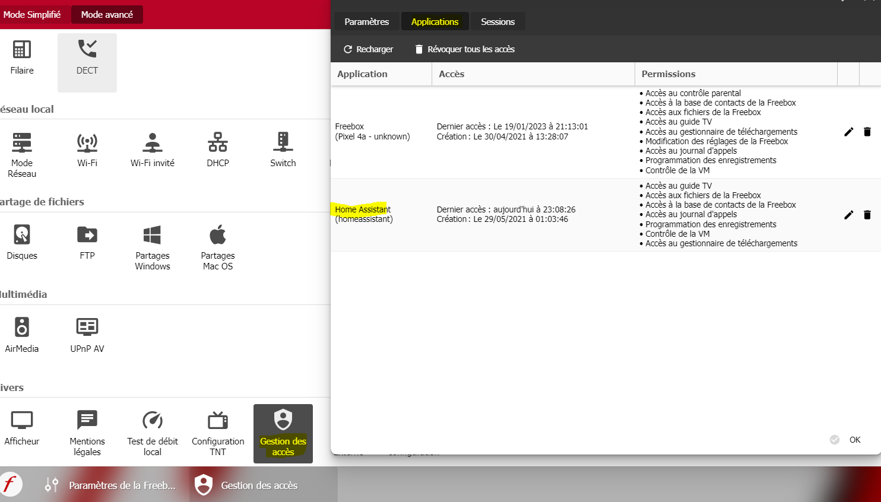Open the Configuration TNT icon

pos(218,434)
